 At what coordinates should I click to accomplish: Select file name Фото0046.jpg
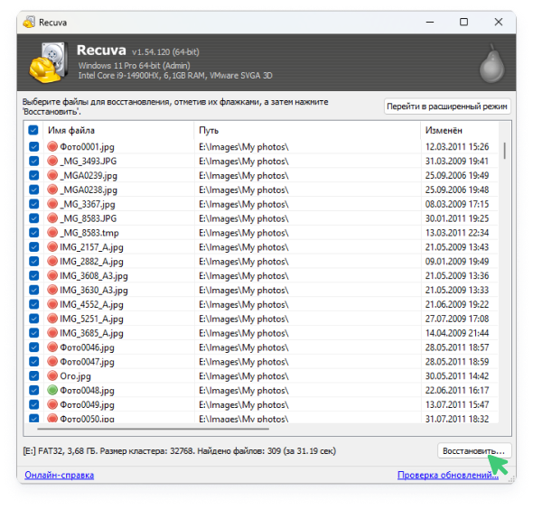pos(87,347)
